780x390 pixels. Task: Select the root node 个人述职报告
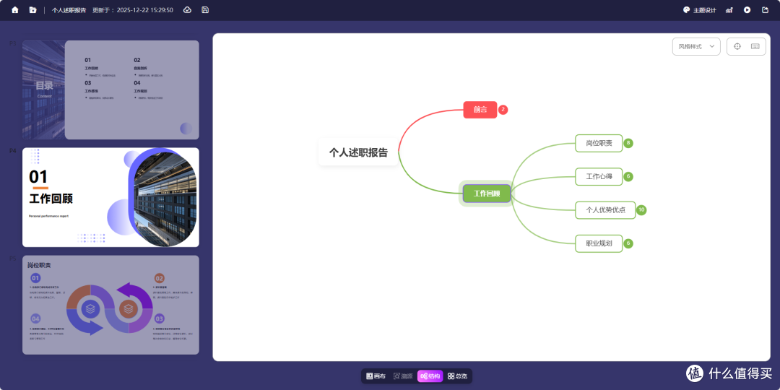pyautogui.click(x=358, y=152)
